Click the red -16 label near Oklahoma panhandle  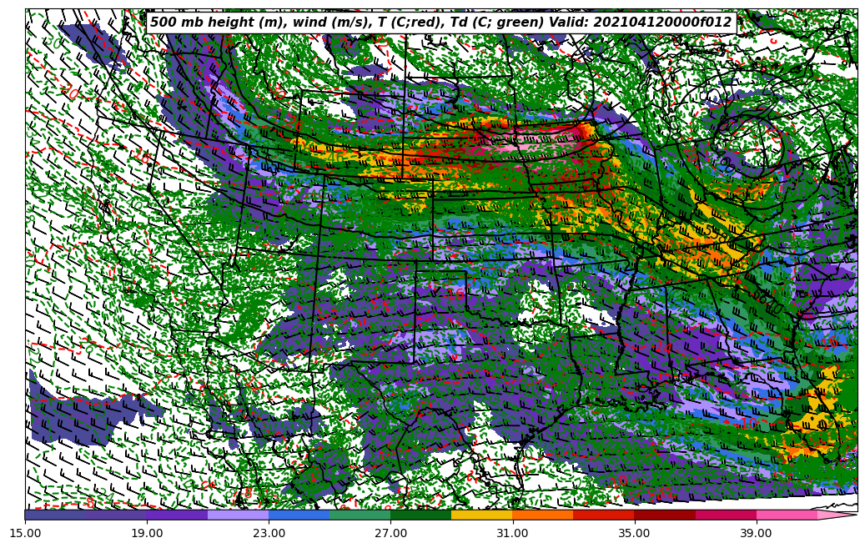pos(453,294)
